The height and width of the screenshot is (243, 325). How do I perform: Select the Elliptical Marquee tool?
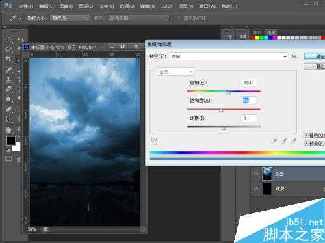click(x=8, y=40)
